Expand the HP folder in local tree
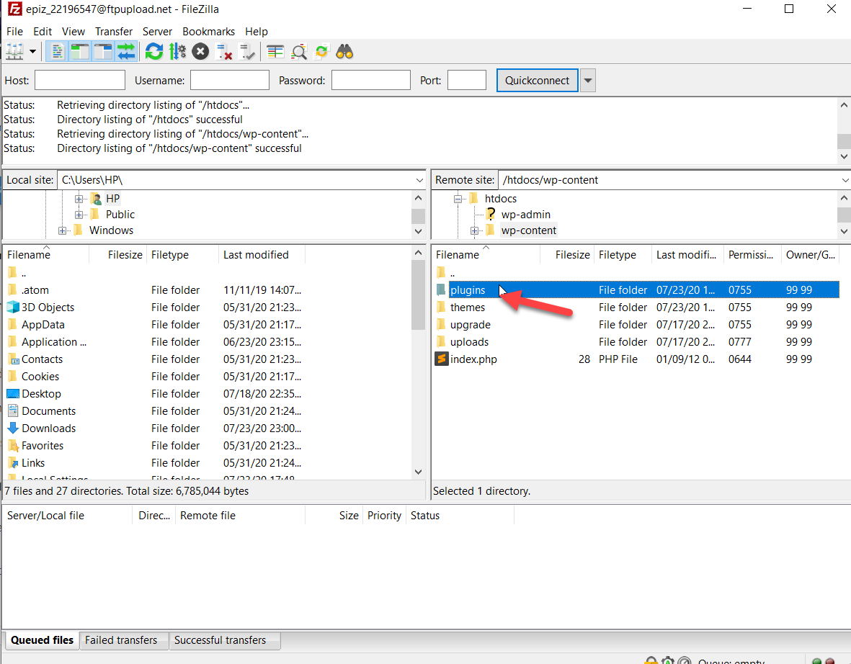Screen dimensions: 851x664 pyautogui.click(x=79, y=199)
